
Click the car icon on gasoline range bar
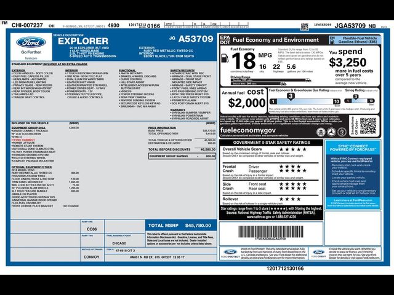pos(308,81)
